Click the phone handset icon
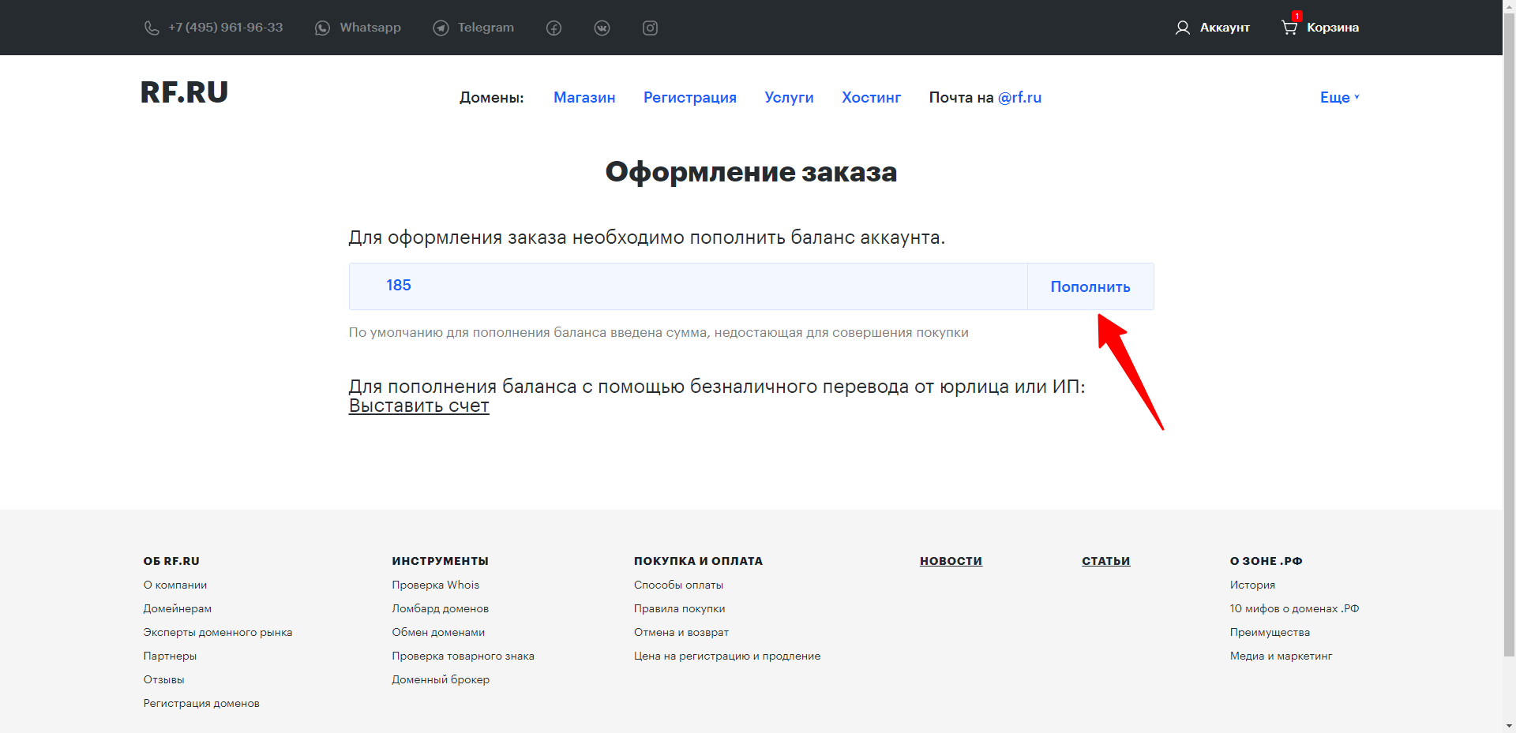Screen dimensions: 1516x733 152,28
